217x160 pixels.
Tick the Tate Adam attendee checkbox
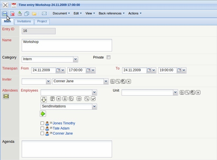[x=42, y=128]
